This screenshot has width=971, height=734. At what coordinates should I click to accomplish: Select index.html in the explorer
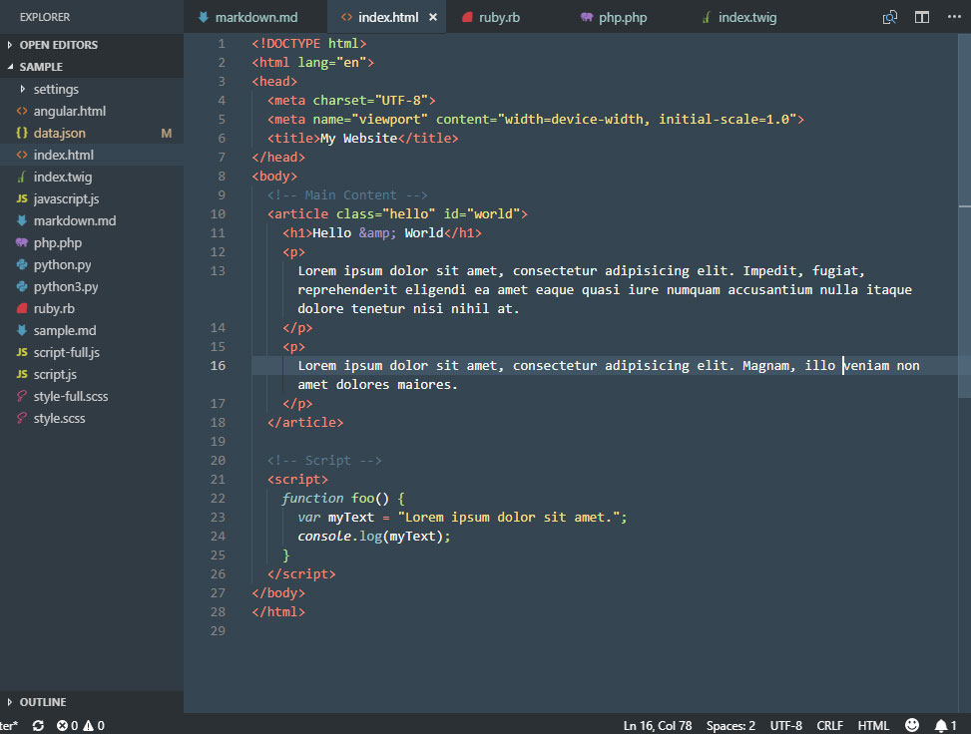pos(92,155)
